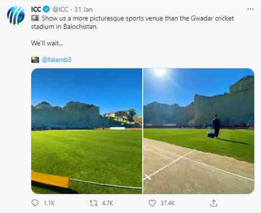This screenshot has width=261, height=213.
Task: Open the three-dot more options menu
Action: click(250, 9)
